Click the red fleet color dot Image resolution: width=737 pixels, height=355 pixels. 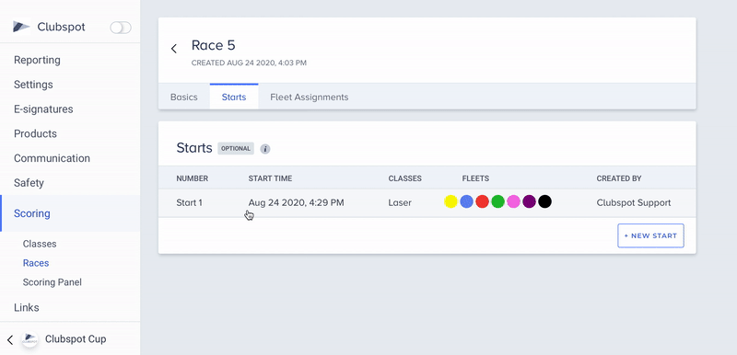(x=482, y=202)
